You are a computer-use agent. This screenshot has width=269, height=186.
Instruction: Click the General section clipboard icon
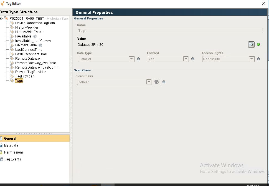[x=1, y=139]
